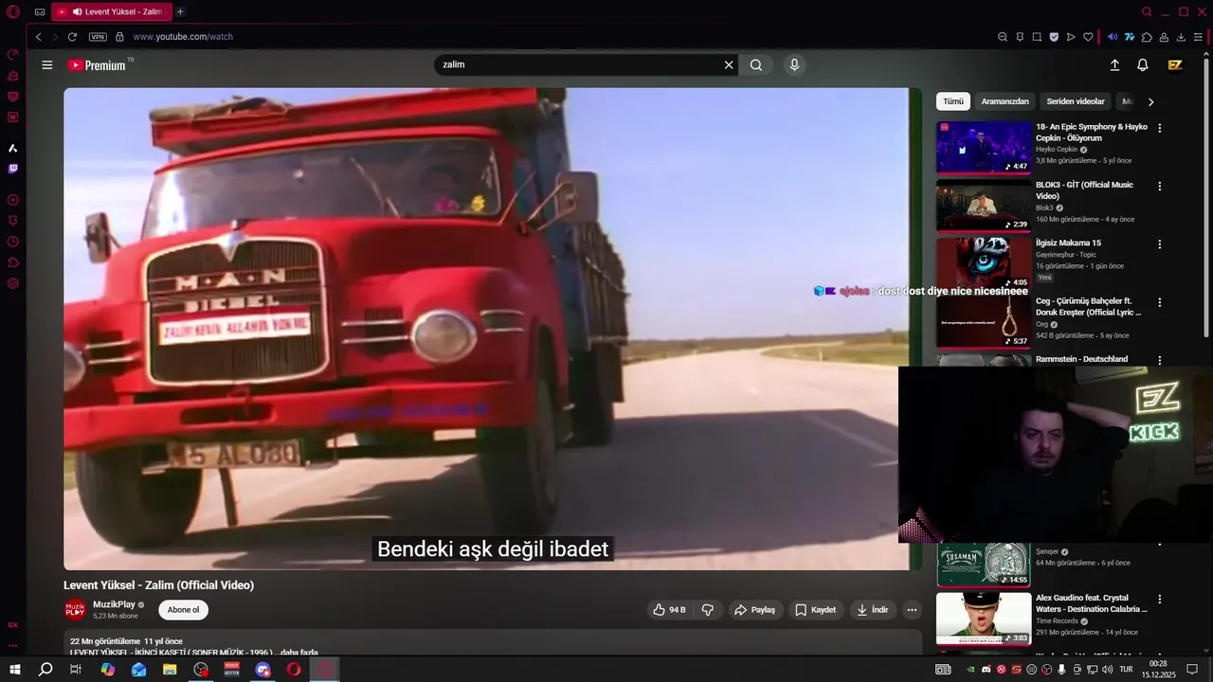Reload the current page

pyautogui.click(x=72, y=37)
